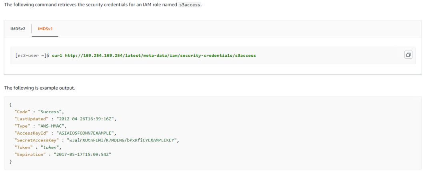Click the "AccessKeyId" key label
The width and height of the screenshot is (432, 171).
tap(30, 133)
